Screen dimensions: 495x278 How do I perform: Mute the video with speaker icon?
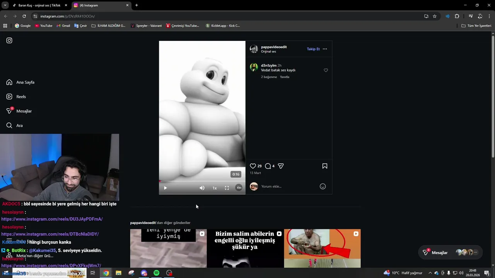(x=202, y=188)
